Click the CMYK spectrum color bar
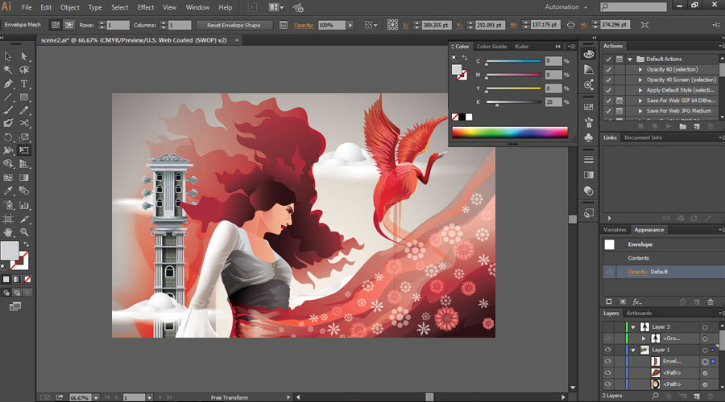This screenshot has height=402, width=725. pos(509,132)
